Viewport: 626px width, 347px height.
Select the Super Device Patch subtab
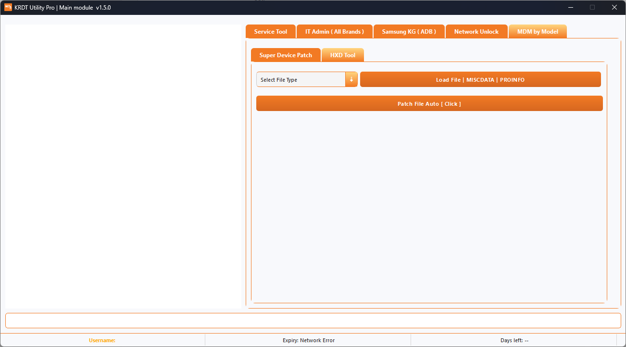pos(286,55)
